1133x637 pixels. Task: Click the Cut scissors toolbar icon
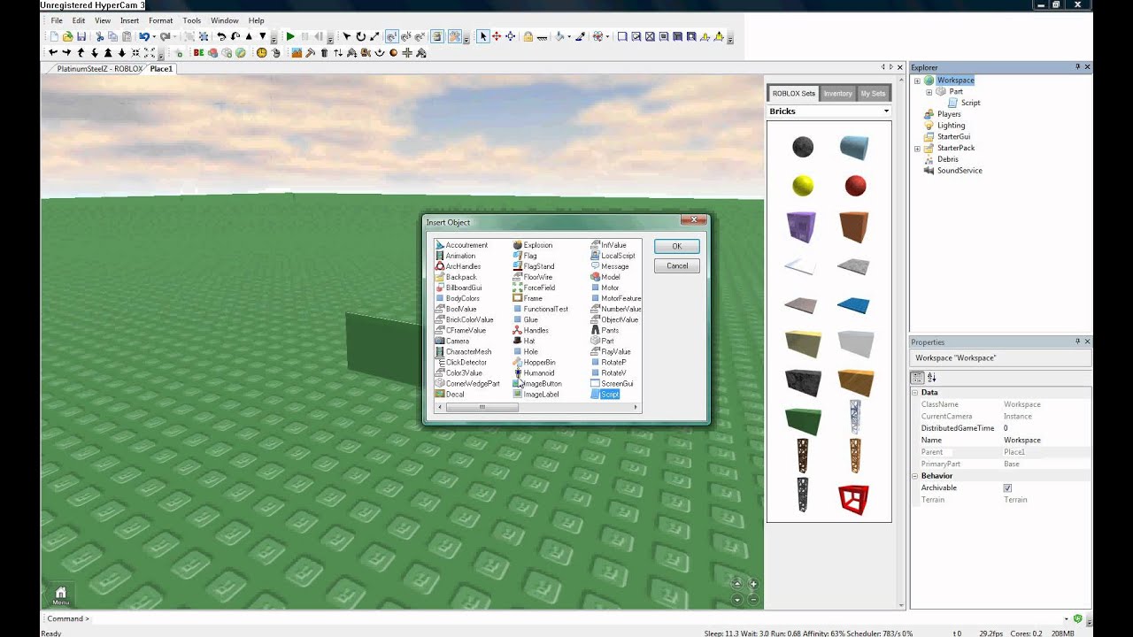tap(99, 36)
